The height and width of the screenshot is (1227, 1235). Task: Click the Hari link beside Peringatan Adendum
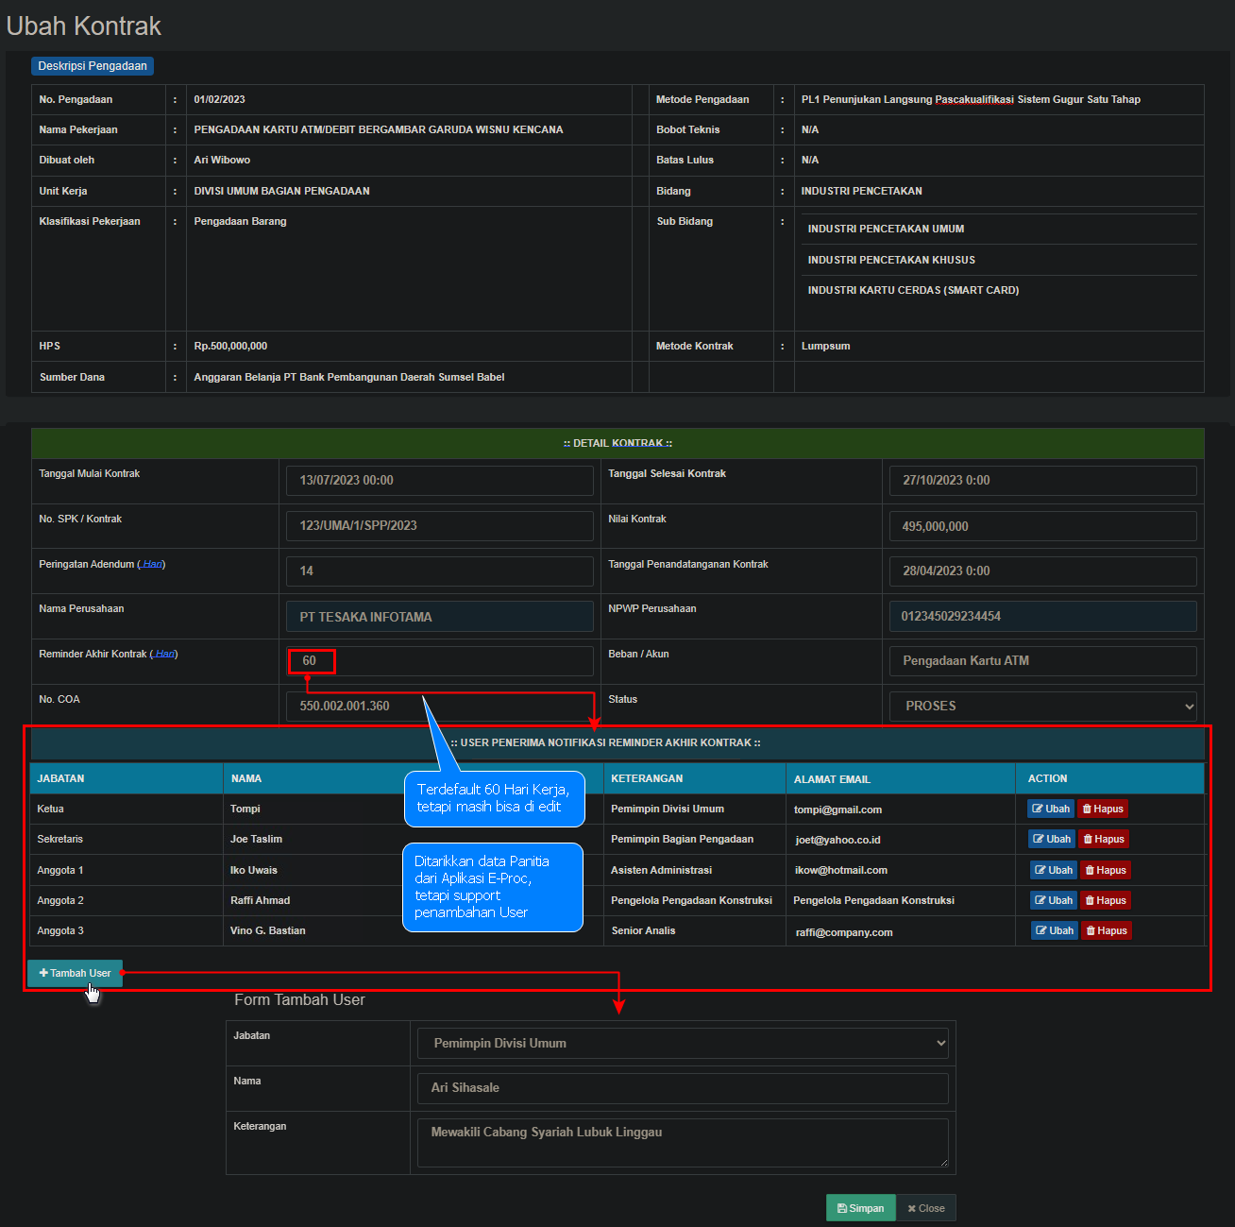tap(152, 564)
